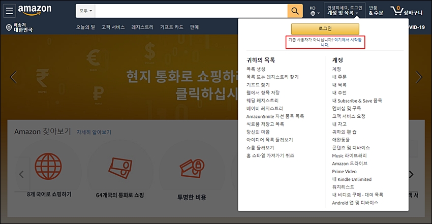Go to next hero banner slide
This screenshot has width=432, height=224.
(419, 77)
